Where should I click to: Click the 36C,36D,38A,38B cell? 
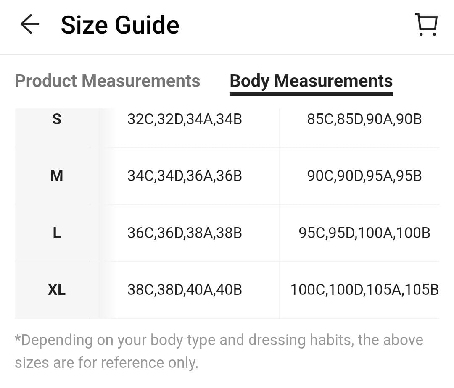pos(185,233)
